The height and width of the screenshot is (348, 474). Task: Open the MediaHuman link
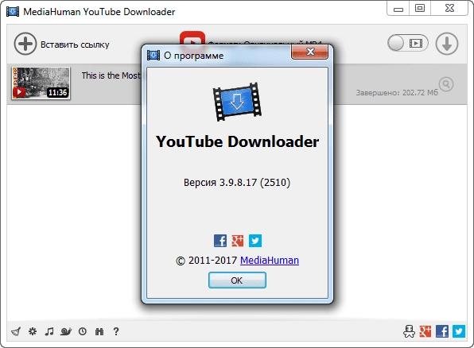270,261
